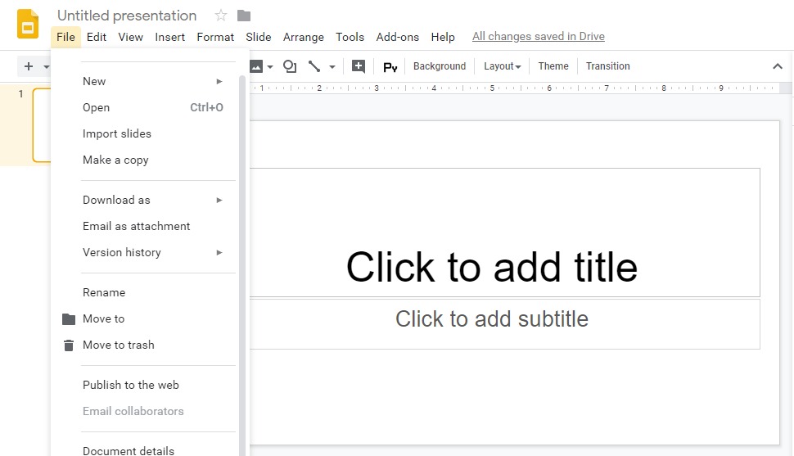Click the new slide plus button

coord(29,66)
